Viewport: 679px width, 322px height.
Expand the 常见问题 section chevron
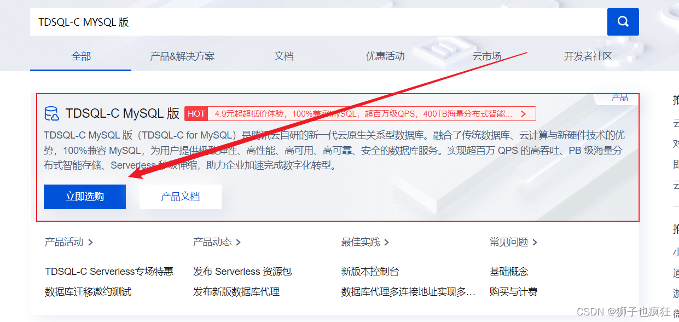point(535,242)
